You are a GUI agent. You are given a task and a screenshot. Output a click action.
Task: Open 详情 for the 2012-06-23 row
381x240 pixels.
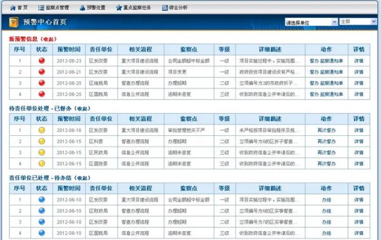pos(359,61)
